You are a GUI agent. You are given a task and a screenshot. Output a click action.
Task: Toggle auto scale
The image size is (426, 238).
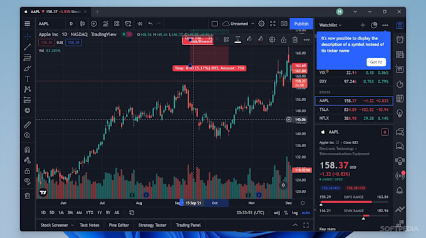(306, 213)
